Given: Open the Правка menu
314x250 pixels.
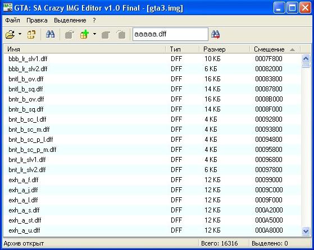Looking at the screenshot, I should [x=37, y=20].
